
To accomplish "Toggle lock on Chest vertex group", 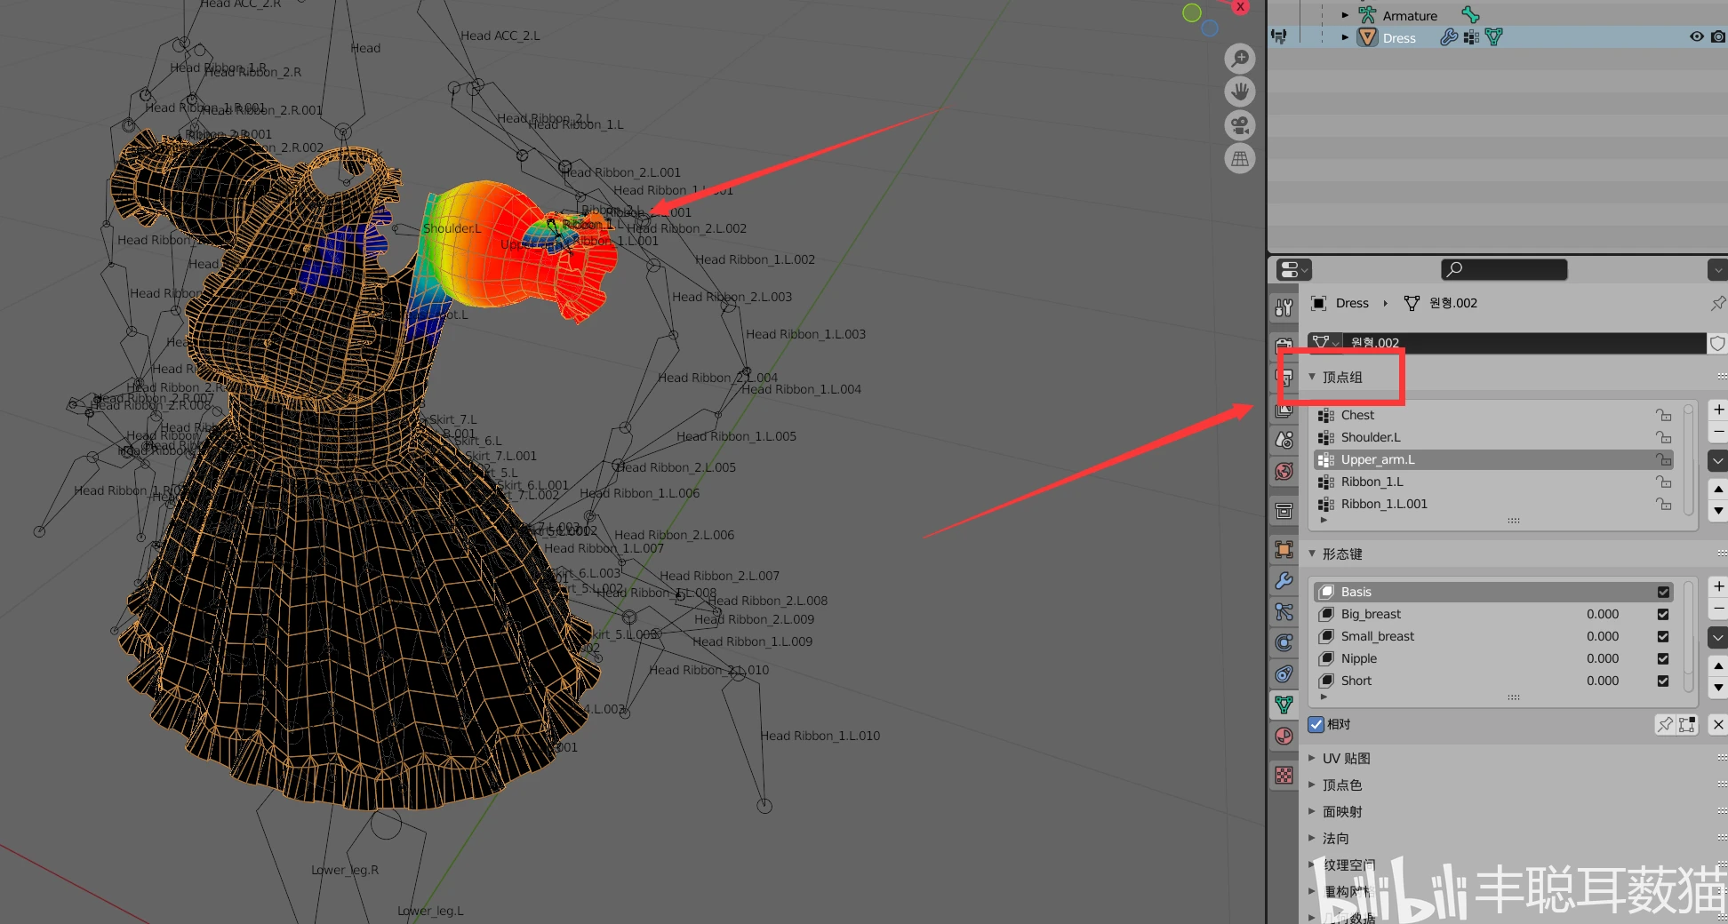I will [x=1663, y=415].
